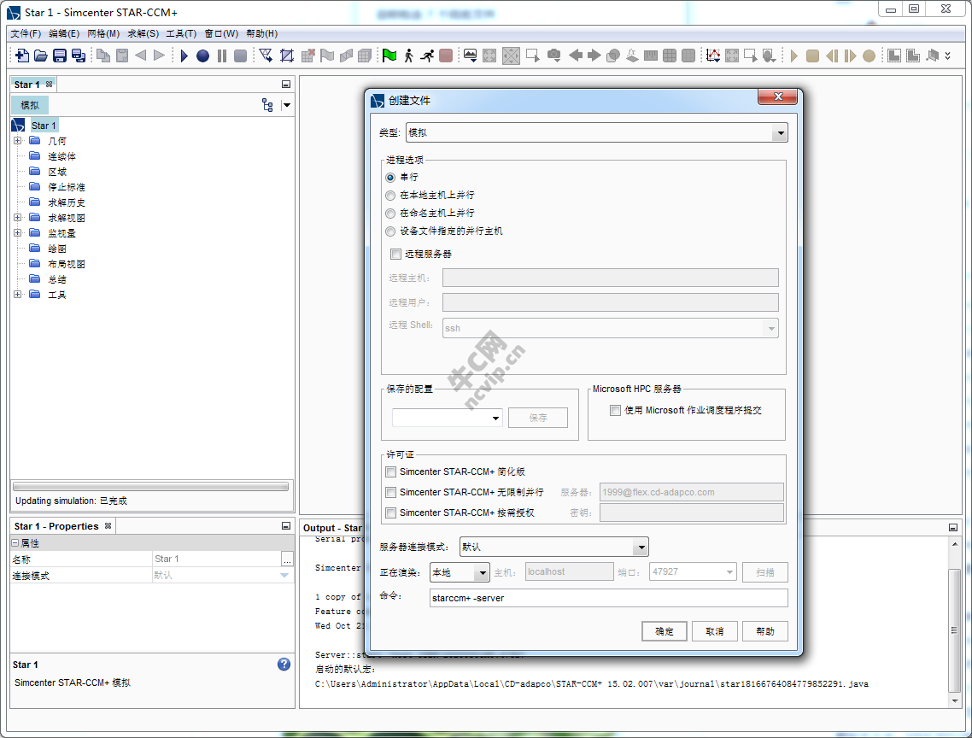The height and width of the screenshot is (738, 972).
Task: Select the 连续体 tree item
Action: coord(62,156)
